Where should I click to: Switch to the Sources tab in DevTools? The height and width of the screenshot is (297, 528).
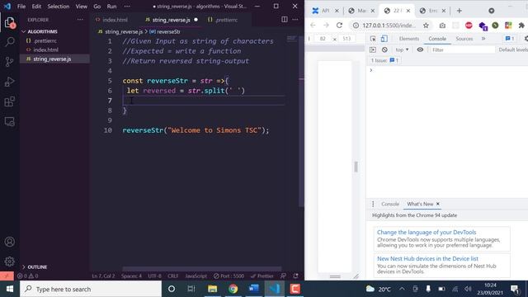pos(464,39)
